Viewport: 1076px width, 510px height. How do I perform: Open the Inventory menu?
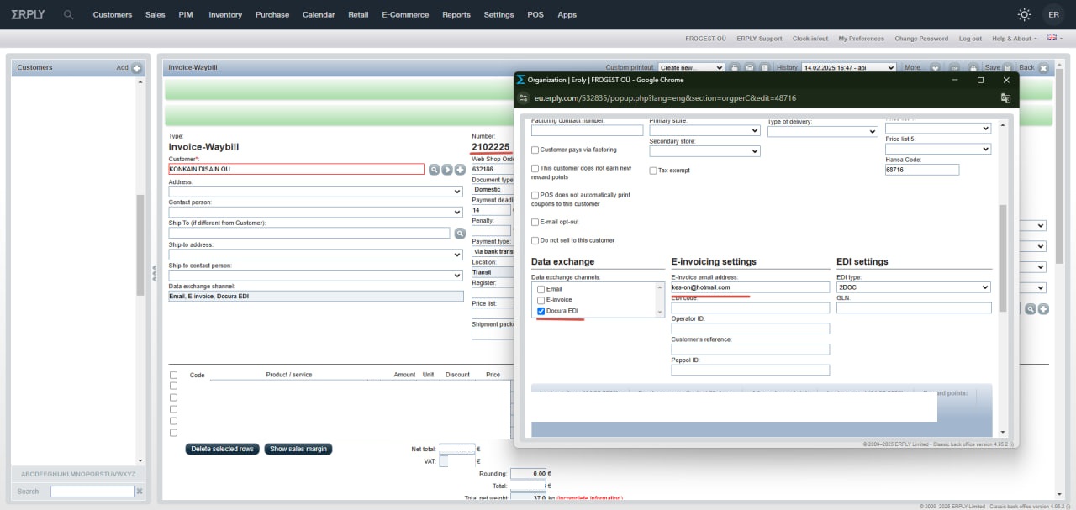pos(225,14)
